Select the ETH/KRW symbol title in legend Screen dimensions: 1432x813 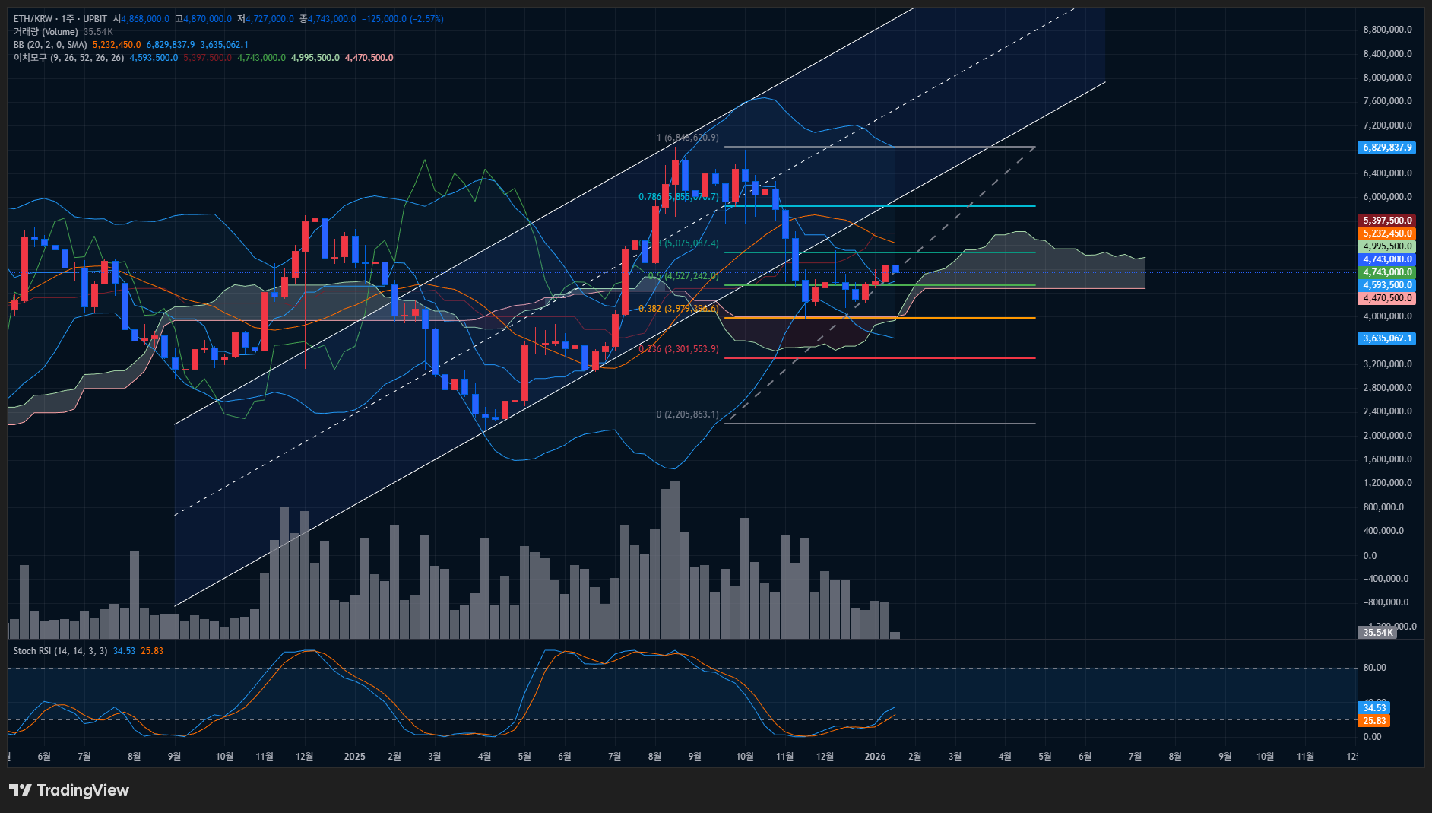pos(60,18)
